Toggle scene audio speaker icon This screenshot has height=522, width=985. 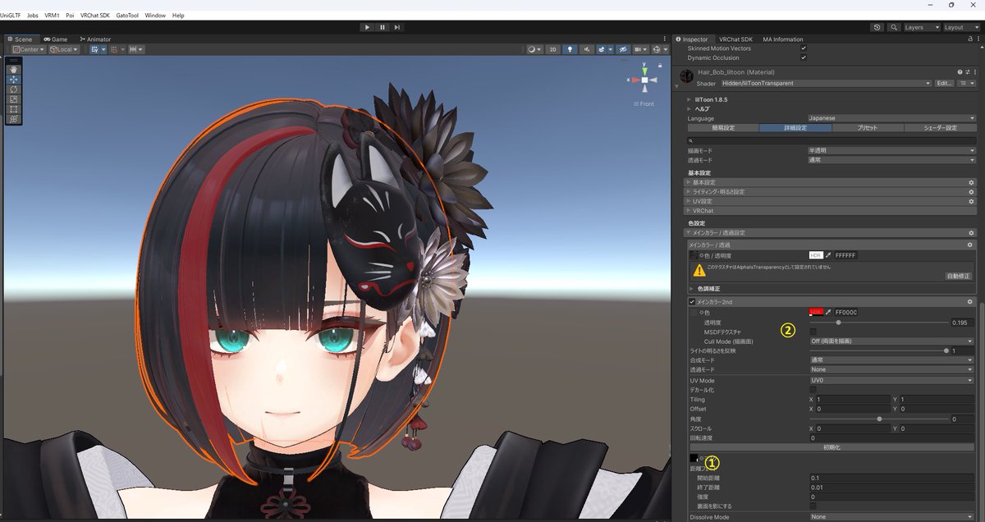(586, 49)
